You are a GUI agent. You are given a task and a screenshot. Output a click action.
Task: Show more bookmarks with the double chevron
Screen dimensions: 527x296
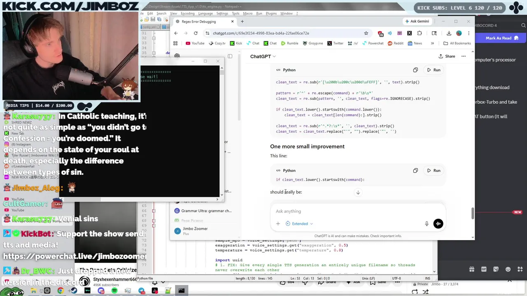coord(432,43)
